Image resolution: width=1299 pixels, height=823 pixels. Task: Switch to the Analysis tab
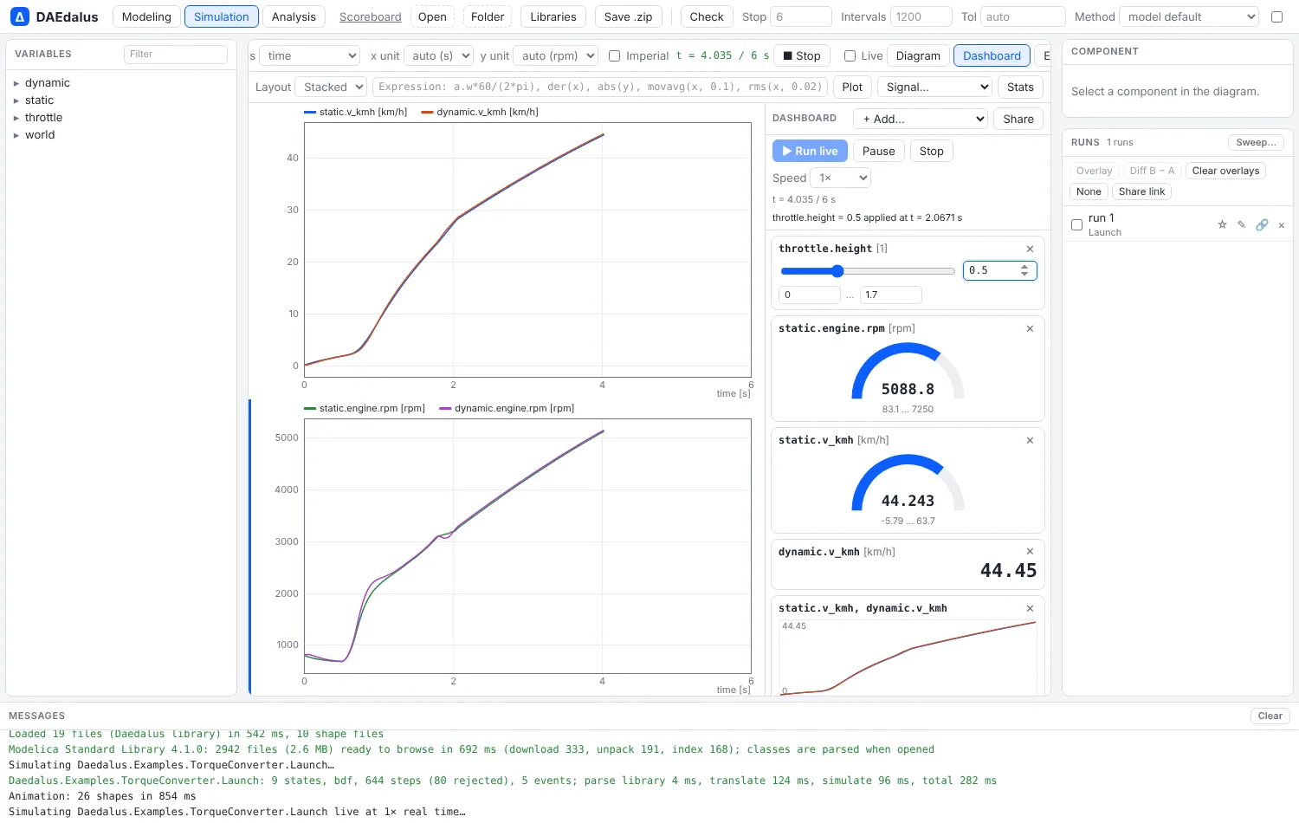(294, 16)
